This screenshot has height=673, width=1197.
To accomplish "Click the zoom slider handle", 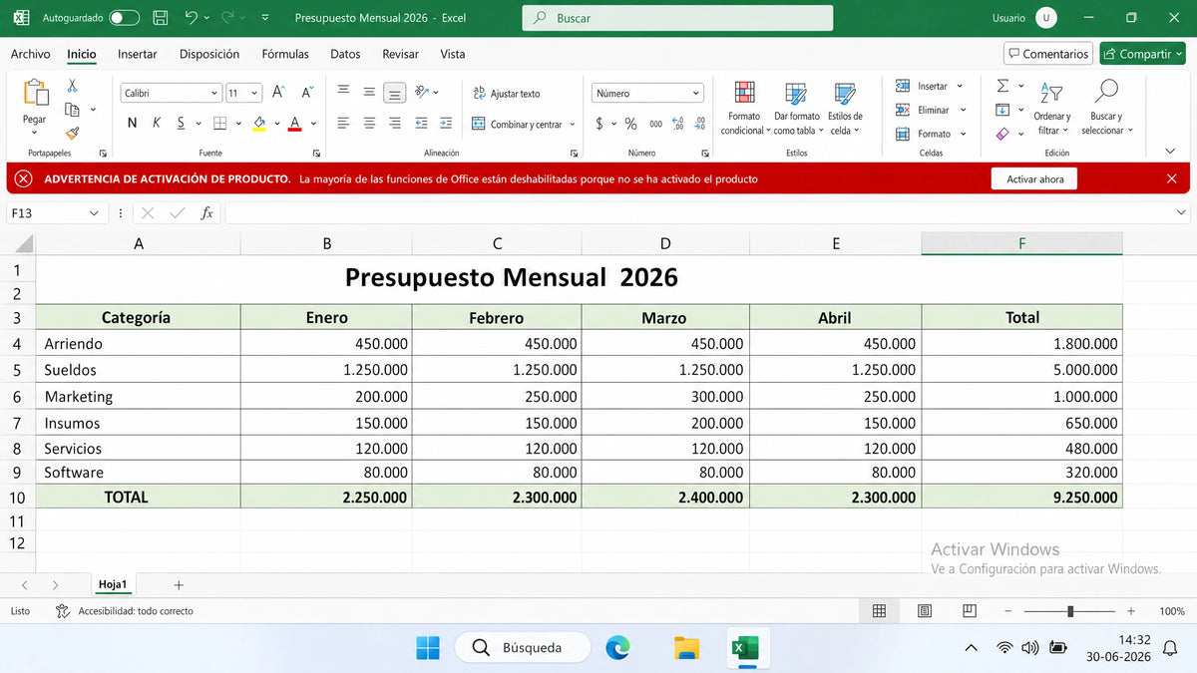I will (x=1070, y=610).
